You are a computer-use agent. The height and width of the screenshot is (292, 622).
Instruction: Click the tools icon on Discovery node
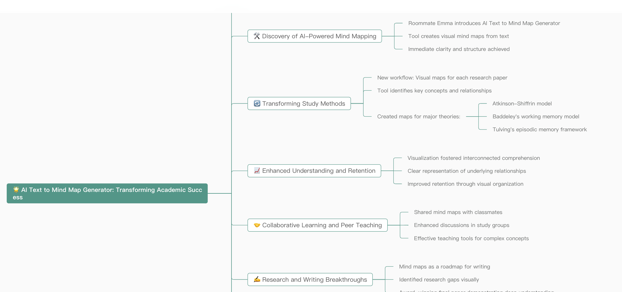point(257,36)
